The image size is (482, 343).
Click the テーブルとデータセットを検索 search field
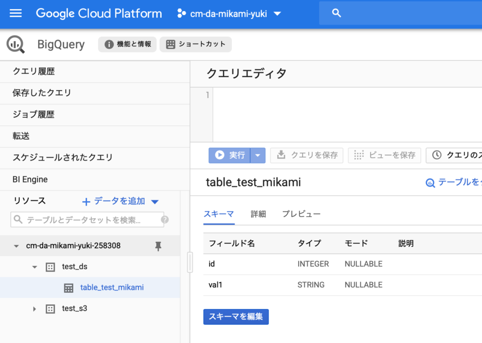[x=85, y=220]
